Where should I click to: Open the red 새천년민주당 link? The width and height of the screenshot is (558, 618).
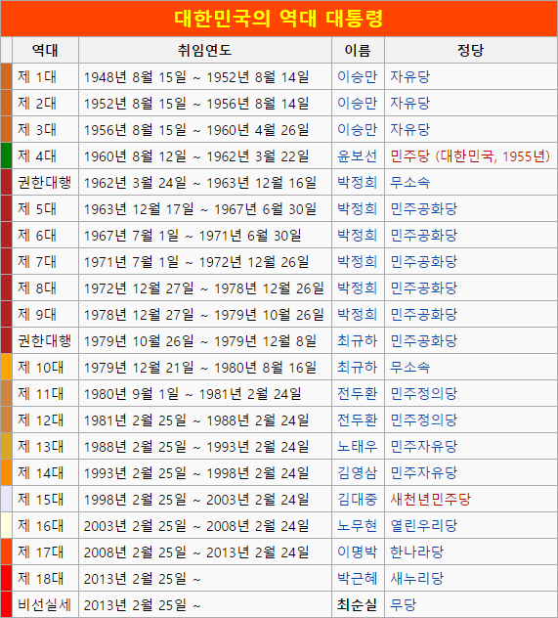tap(430, 499)
